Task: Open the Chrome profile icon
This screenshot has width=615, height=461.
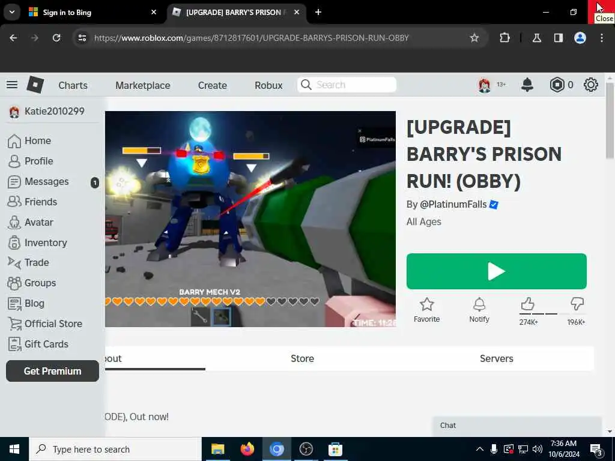Action: [580, 38]
